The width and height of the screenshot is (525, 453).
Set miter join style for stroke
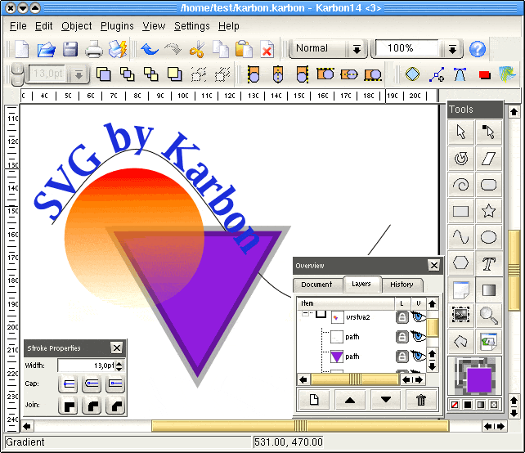tap(68, 406)
